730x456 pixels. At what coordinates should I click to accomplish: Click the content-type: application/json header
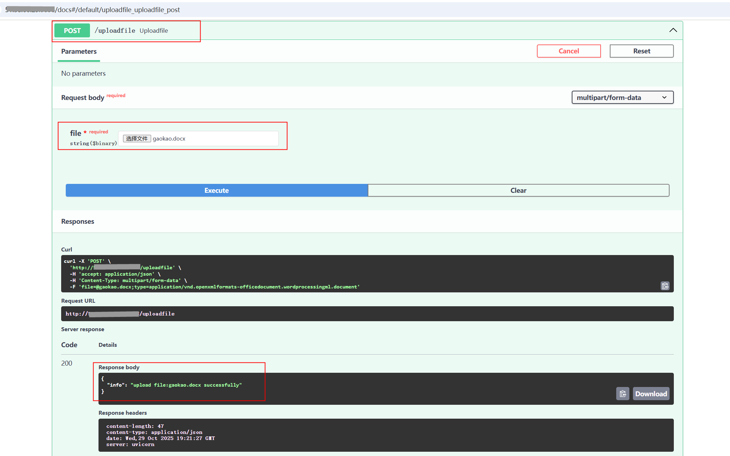pyautogui.click(x=154, y=432)
